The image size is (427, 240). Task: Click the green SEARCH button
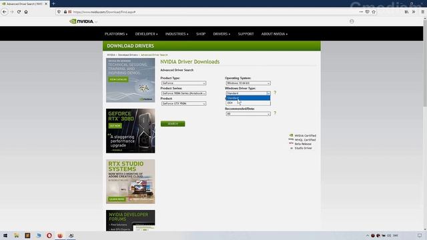[x=173, y=124]
